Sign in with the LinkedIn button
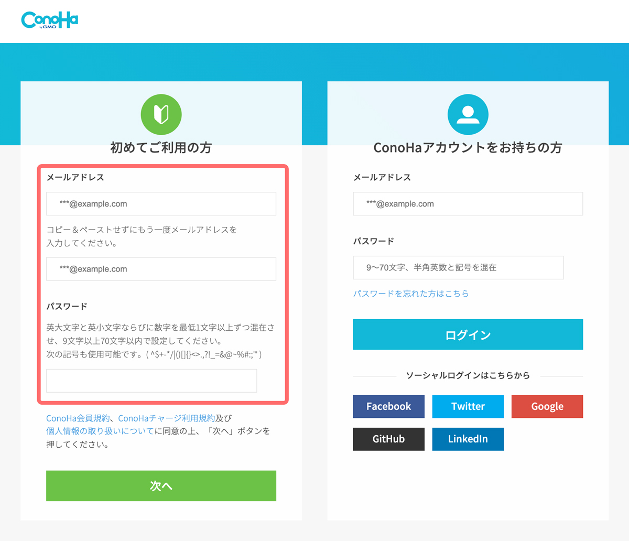The height and width of the screenshot is (541, 629). pos(468,439)
